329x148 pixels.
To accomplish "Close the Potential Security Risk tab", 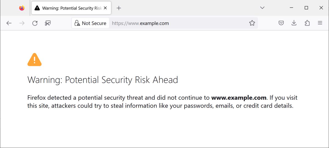I will (105, 8).
